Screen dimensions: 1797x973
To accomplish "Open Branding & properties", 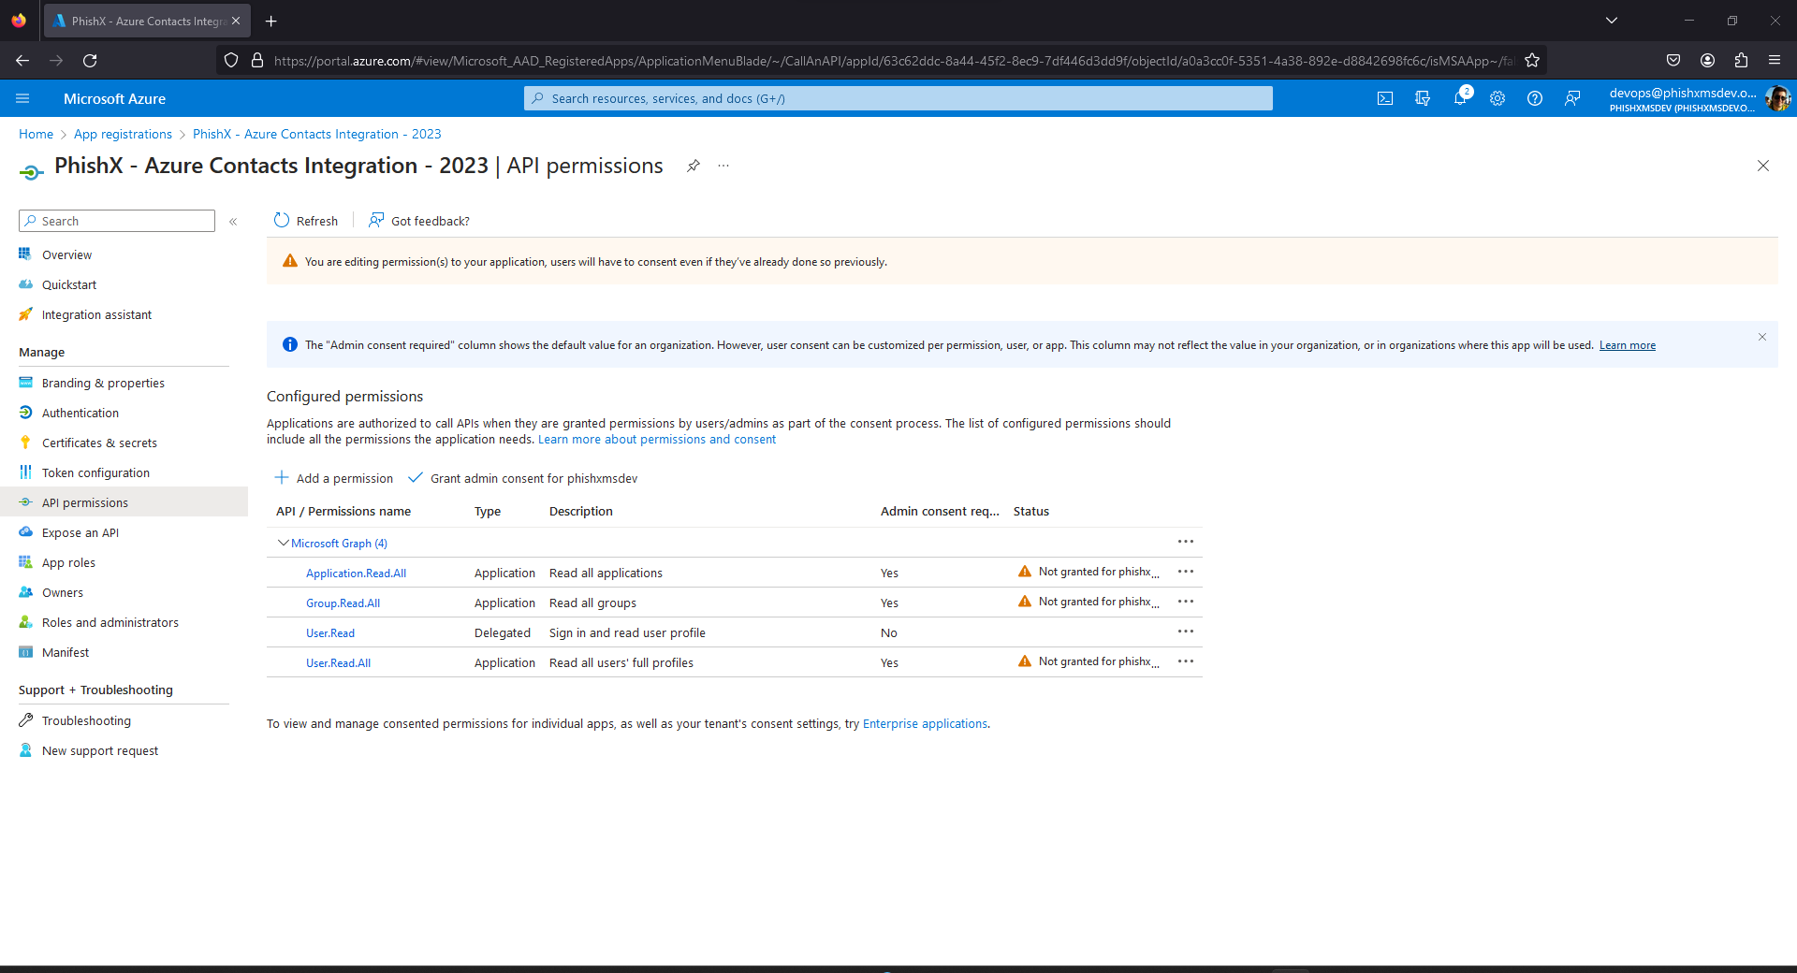I will point(103,383).
